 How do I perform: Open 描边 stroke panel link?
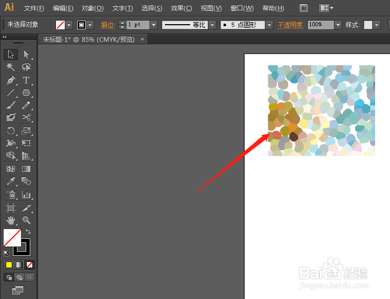(x=108, y=25)
